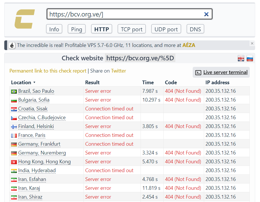
Task: Click the flag icon for Iran, Shiraz
Action: (14, 197)
